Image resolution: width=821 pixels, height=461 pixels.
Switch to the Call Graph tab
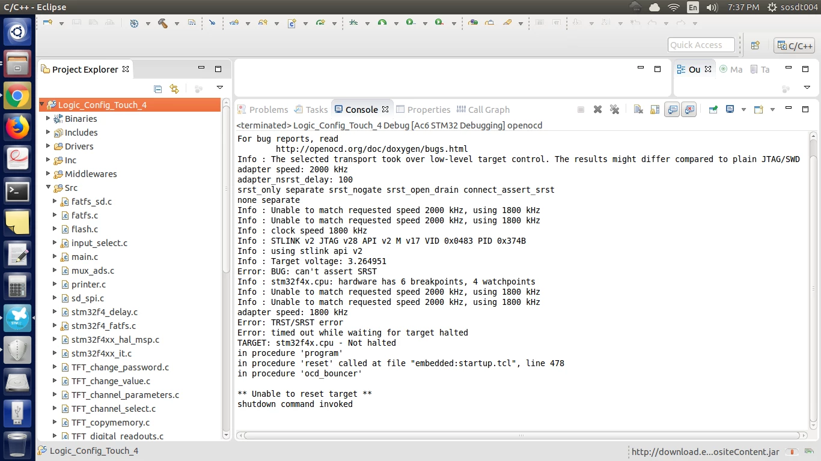pos(483,109)
